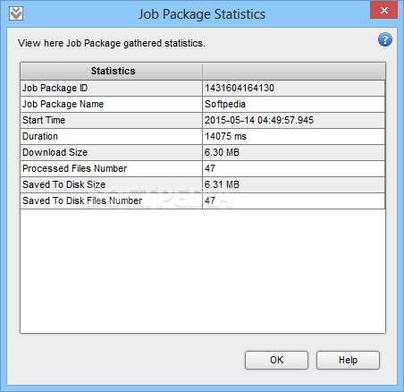Select the Job Package Name row

(x=203, y=104)
